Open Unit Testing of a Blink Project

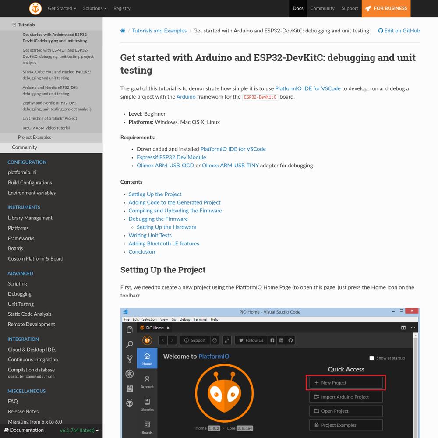[x=50, y=118]
